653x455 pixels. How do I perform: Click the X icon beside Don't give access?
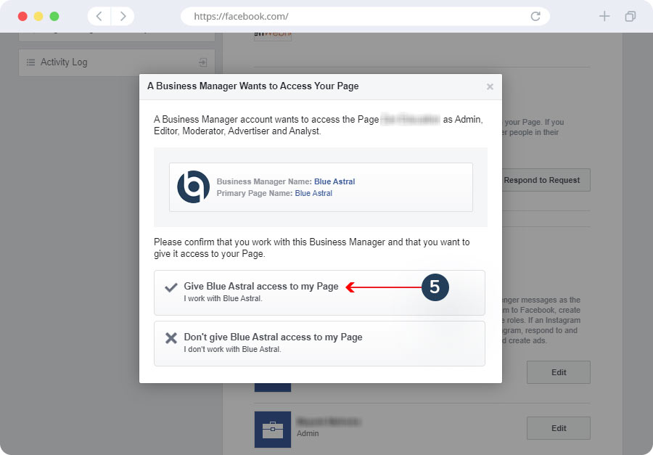(171, 338)
